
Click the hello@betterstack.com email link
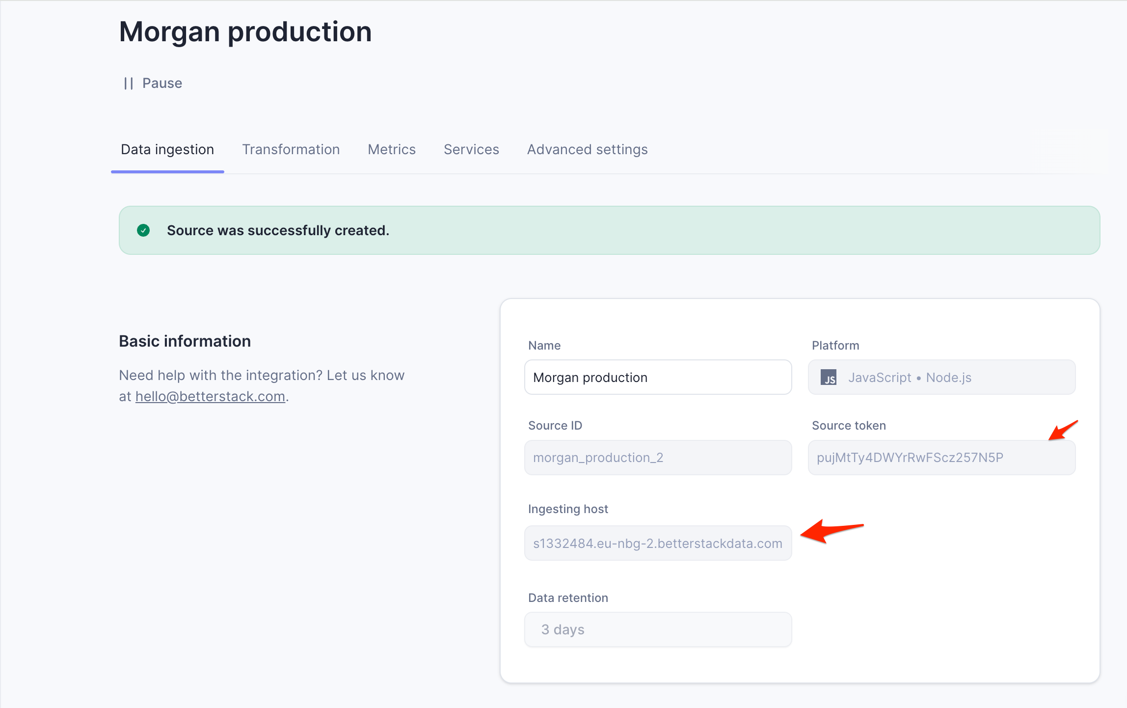[x=210, y=397]
